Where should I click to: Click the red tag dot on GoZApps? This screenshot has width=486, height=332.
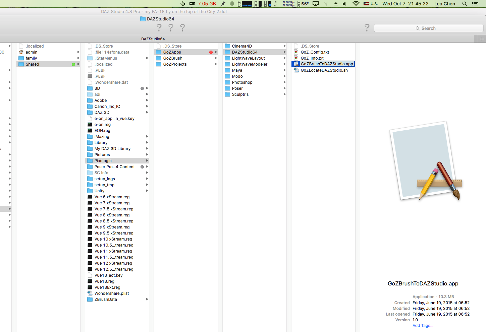click(211, 52)
